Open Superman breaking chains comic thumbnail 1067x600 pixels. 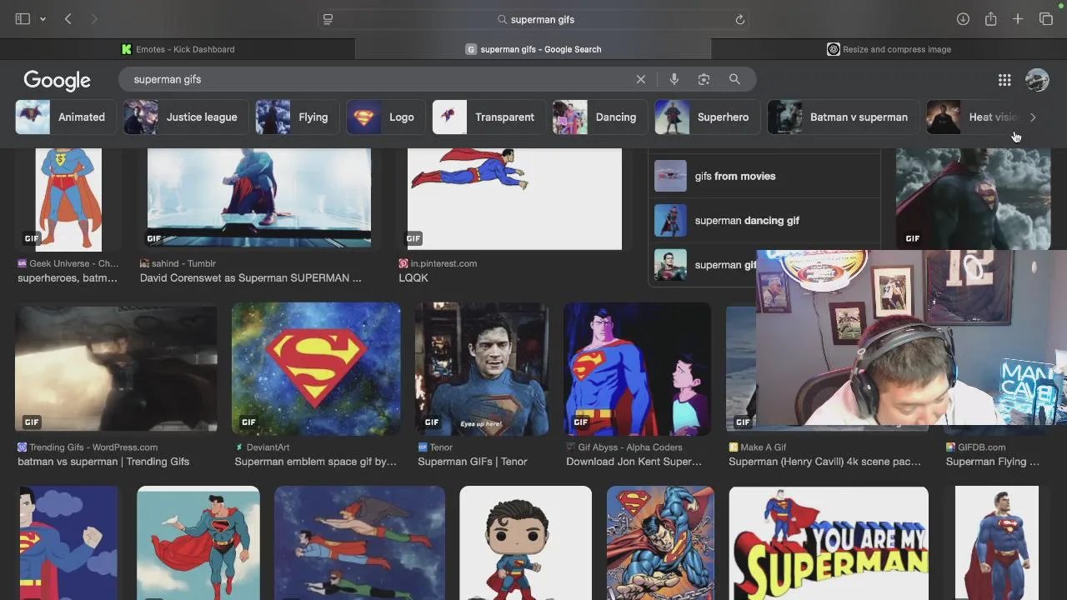(x=660, y=543)
